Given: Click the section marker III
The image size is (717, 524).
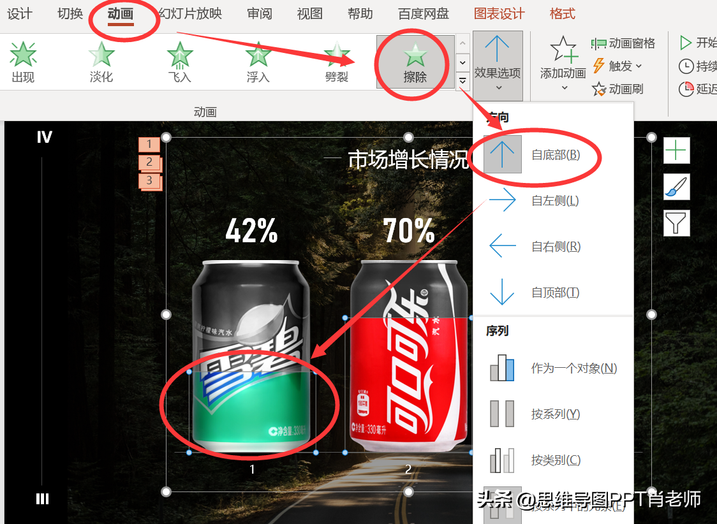Looking at the screenshot, I should (x=43, y=499).
